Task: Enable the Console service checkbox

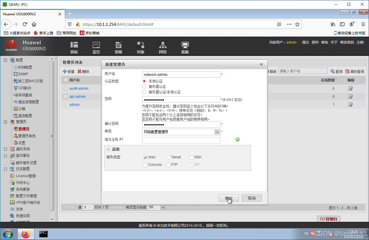Action: pyautogui.click(x=145, y=165)
